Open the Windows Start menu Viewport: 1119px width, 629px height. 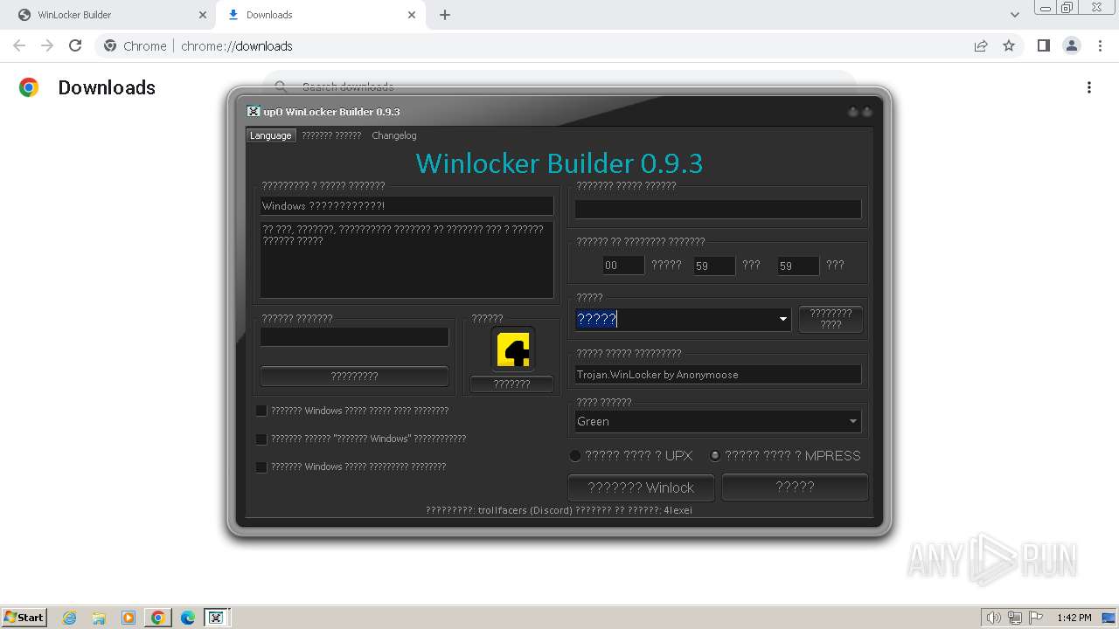coord(24,617)
